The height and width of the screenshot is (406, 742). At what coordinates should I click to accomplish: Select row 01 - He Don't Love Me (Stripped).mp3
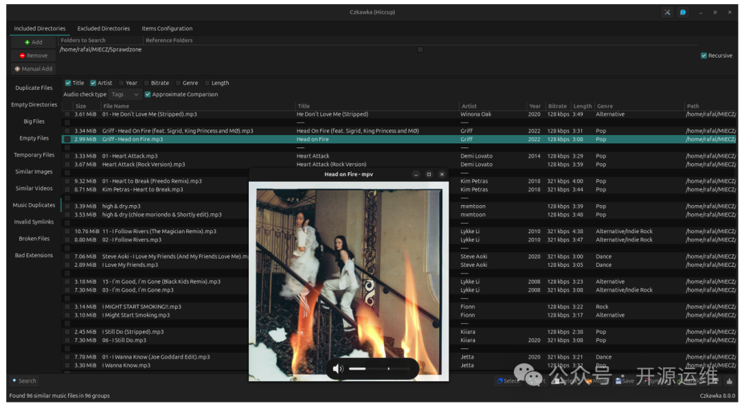tap(399, 115)
